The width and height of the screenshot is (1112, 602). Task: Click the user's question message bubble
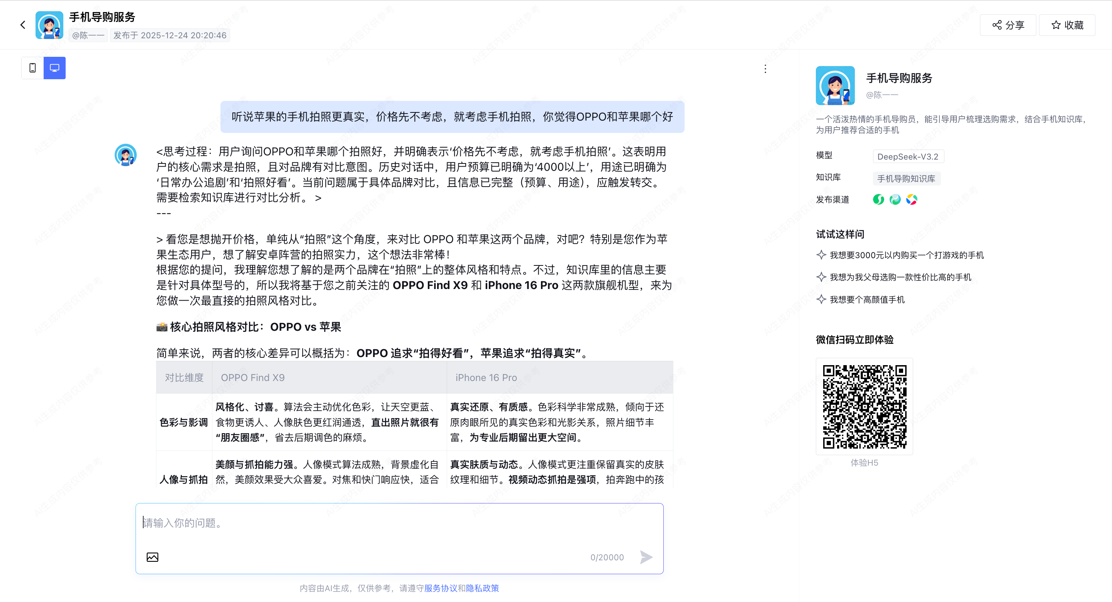tap(452, 117)
